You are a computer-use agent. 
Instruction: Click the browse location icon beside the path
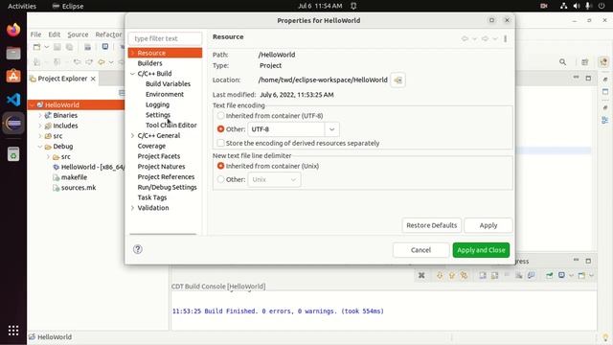tap(397, 80)
